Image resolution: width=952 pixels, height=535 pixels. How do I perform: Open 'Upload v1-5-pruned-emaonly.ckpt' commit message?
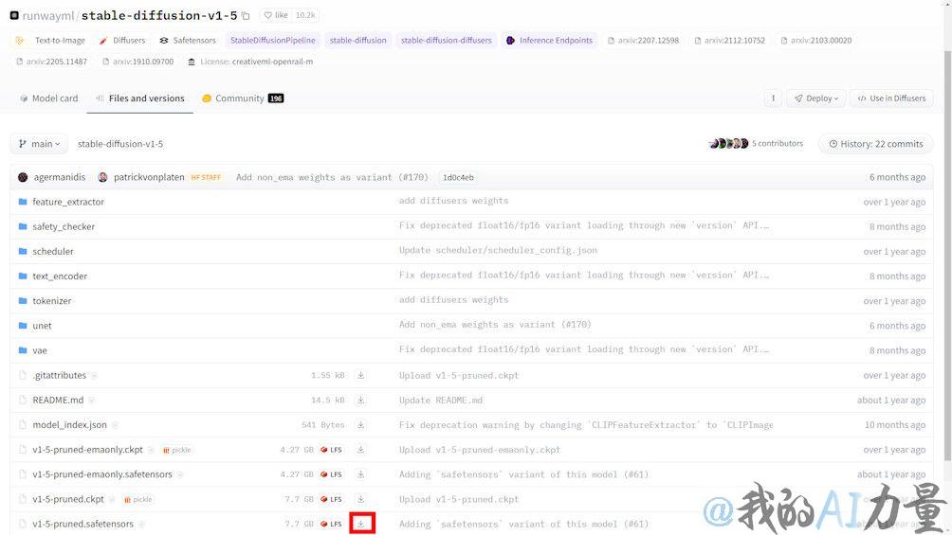click(480, 450)
